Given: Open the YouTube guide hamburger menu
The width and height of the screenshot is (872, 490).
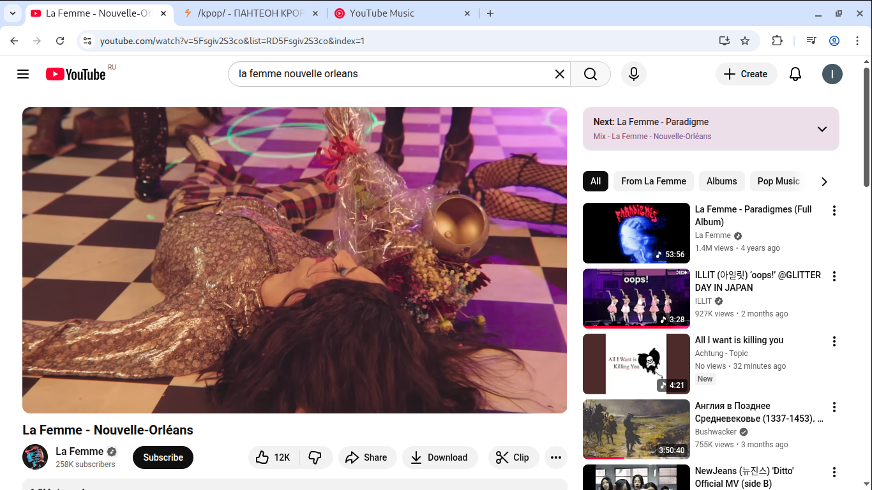Looking at the screenshot, I should 23,74.
